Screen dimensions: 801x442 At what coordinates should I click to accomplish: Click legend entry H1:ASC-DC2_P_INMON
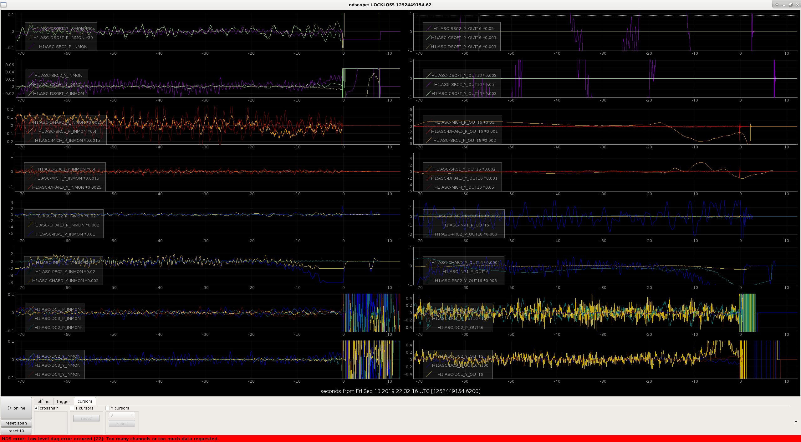point(58,327)
